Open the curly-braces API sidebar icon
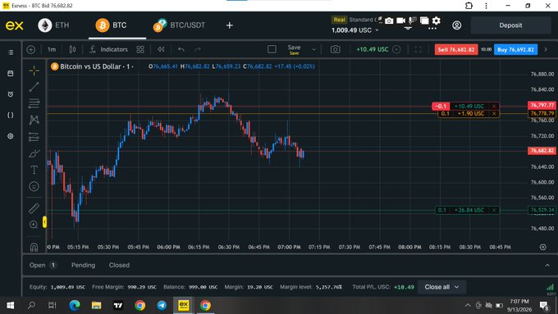 (x=11, y=115)
